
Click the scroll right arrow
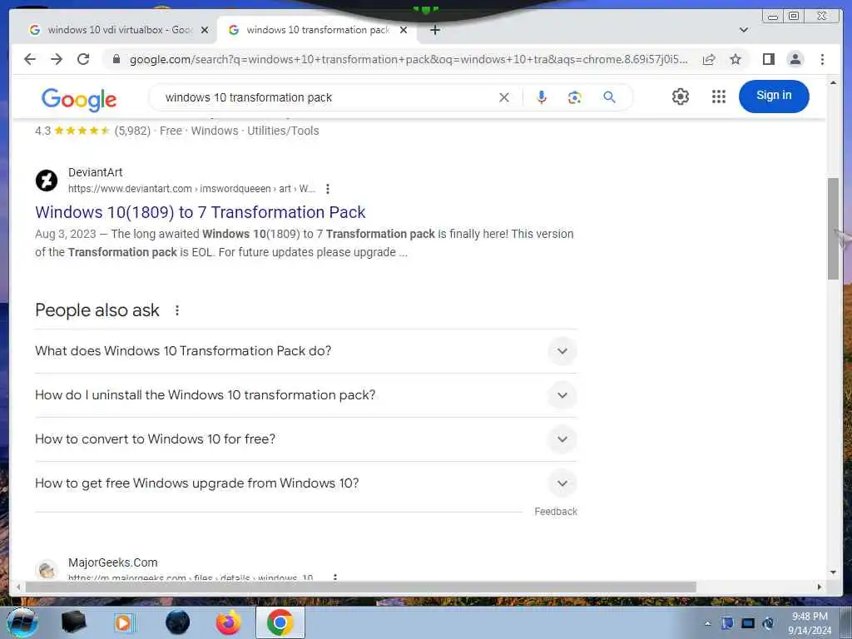[820, 587]
